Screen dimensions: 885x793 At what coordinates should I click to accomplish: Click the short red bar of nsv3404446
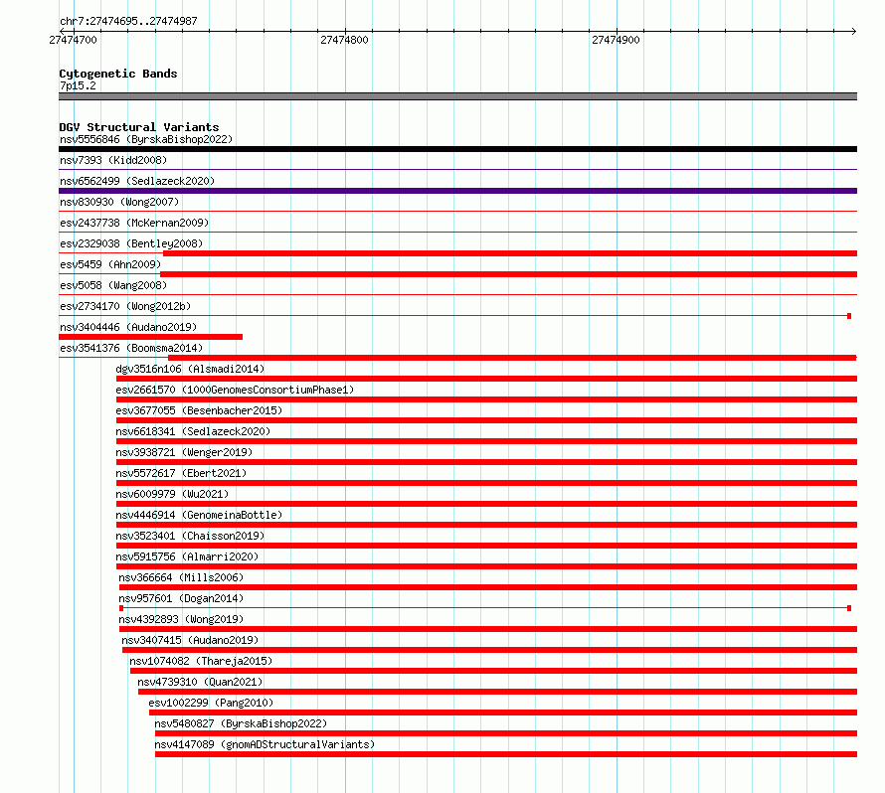151,337
